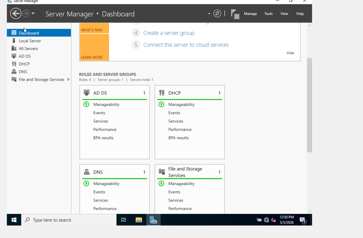Screen dimensions: 363x238
Task: Click the DNS Manageability status icon
Action: 86,184
